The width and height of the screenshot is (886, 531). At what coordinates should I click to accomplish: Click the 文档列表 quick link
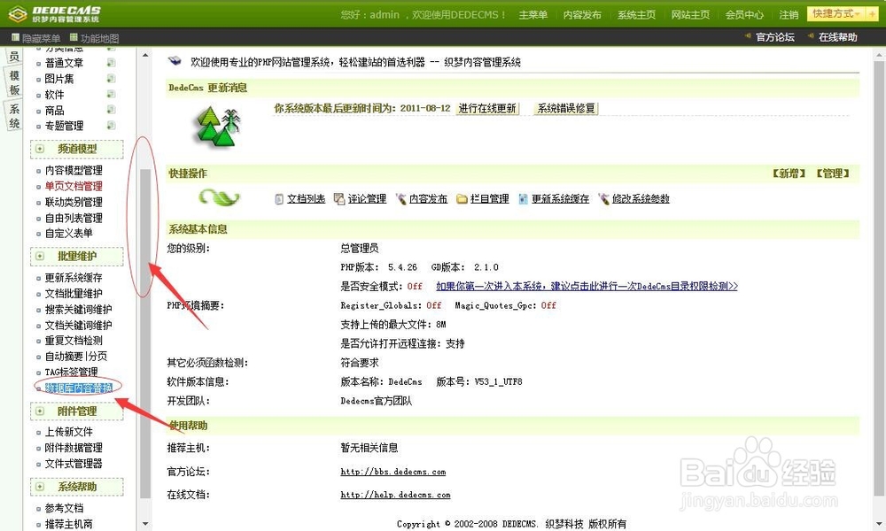point(306,198)
